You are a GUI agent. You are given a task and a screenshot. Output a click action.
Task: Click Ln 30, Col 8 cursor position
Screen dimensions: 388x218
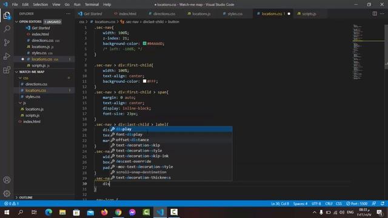point(280,203)
